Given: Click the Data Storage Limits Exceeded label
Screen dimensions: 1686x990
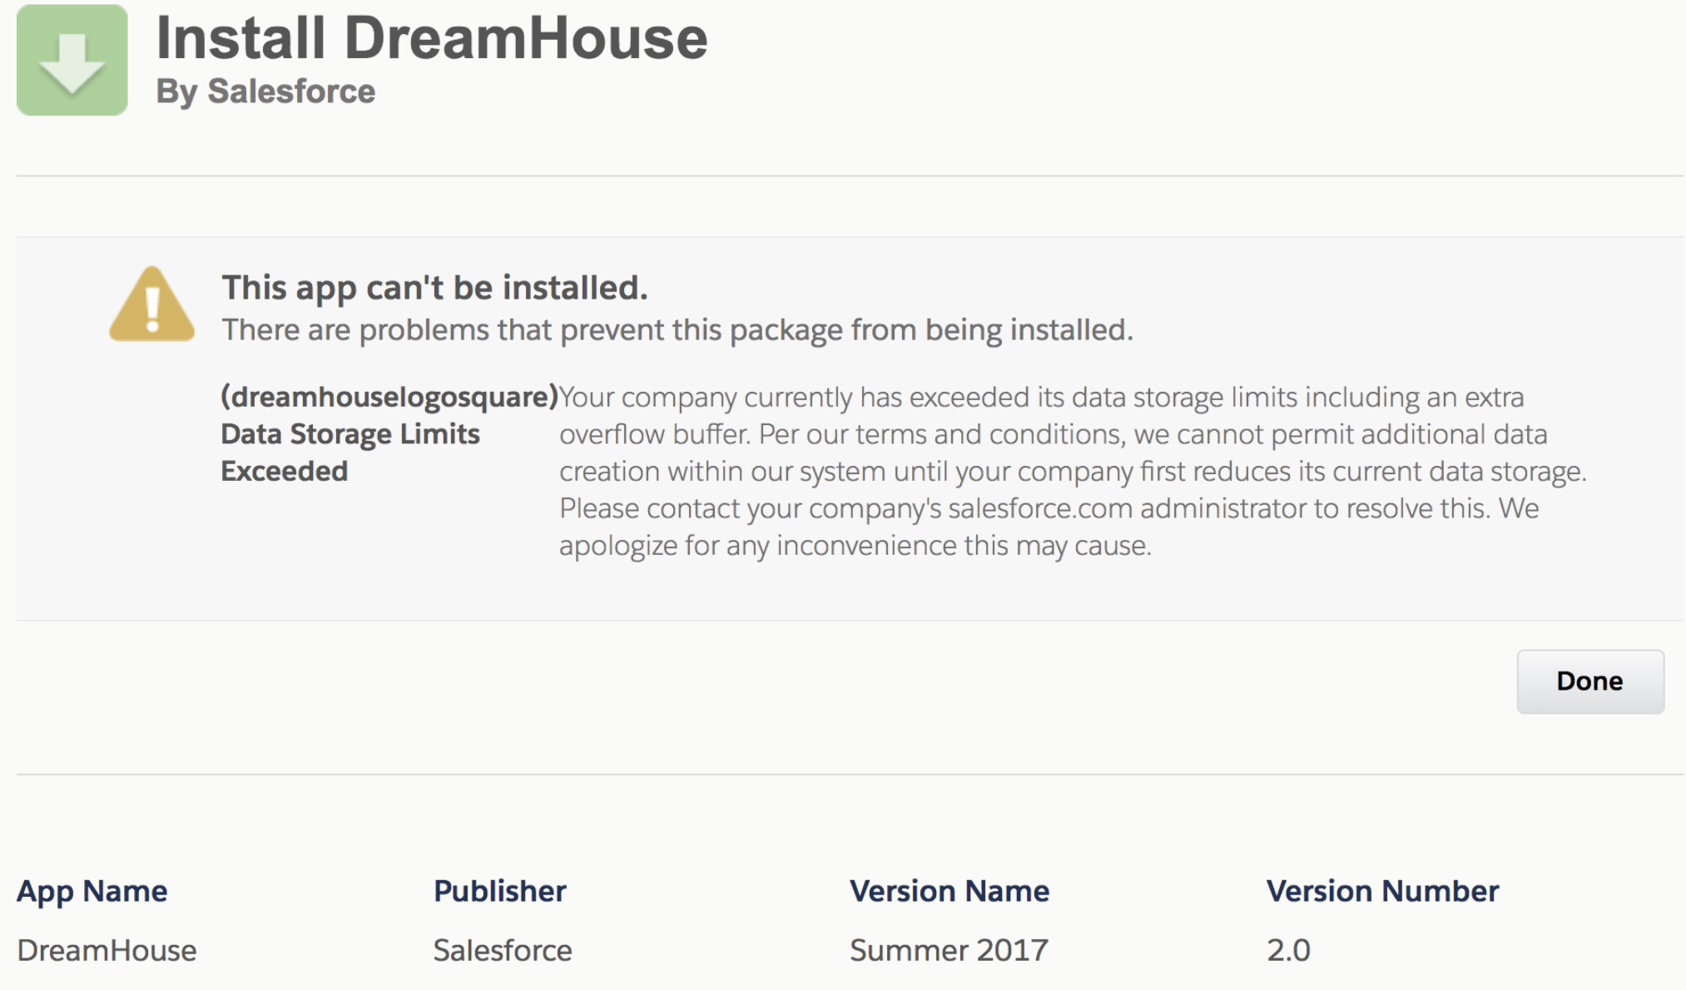Looking at the screenshot, I should click(x=350, y=452).
